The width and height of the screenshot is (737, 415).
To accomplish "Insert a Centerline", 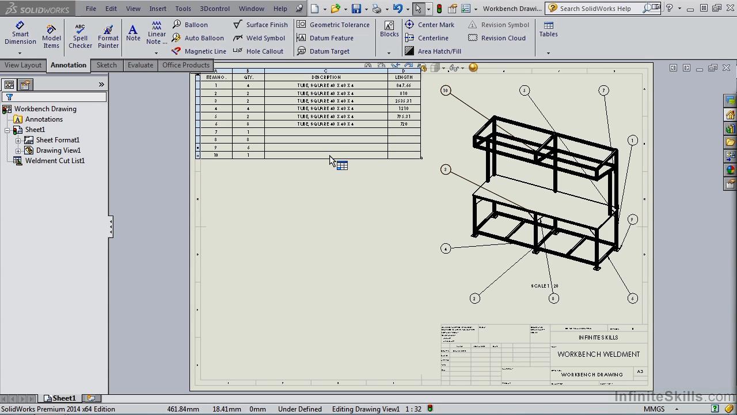I will pos(427,38).
